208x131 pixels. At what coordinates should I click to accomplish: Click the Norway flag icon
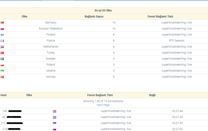tap(2, 77)
